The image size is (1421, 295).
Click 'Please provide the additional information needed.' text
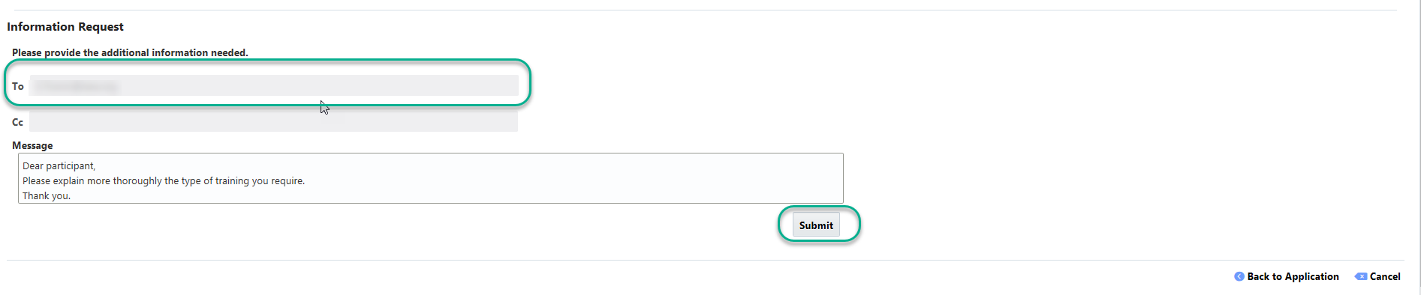pos(130,52)
